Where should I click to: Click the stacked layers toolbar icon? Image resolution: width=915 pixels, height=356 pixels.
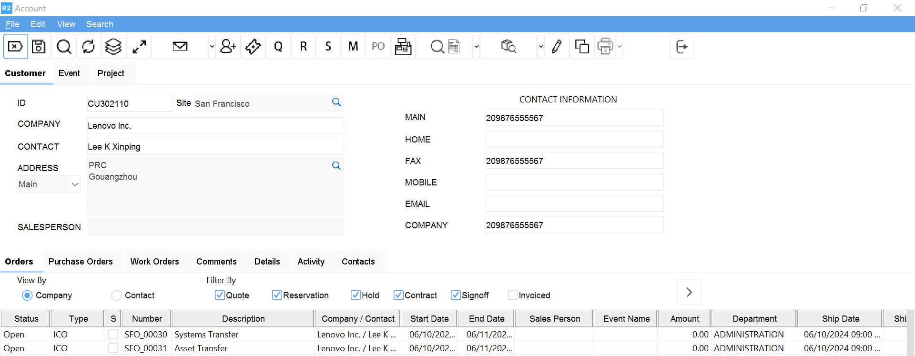coord(113,47)
